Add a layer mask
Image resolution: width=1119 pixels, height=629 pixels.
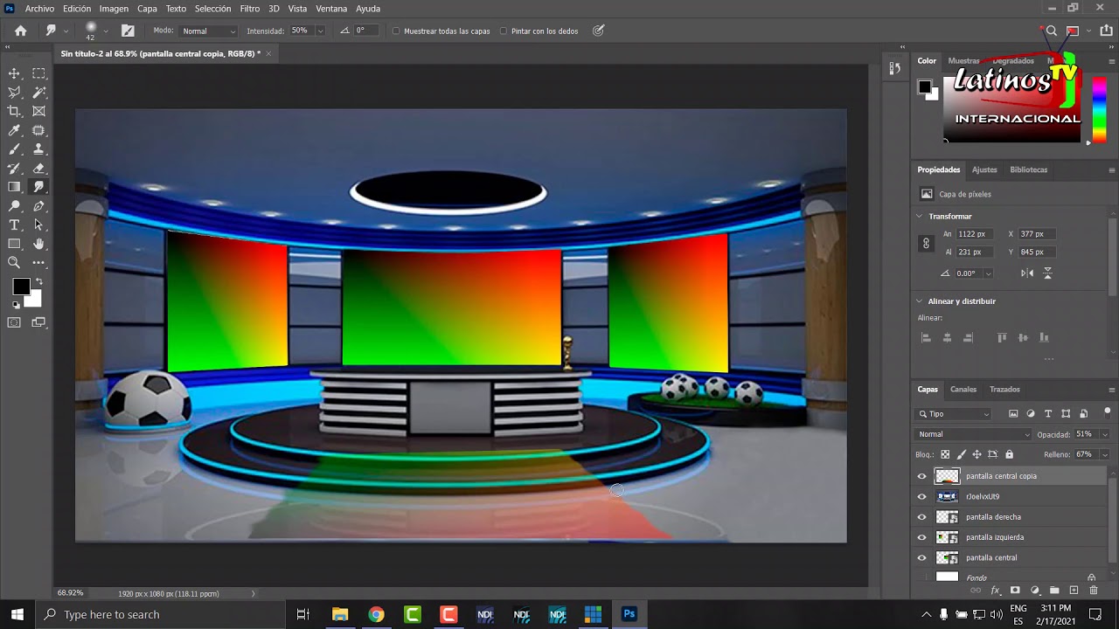coord(1015,591)
